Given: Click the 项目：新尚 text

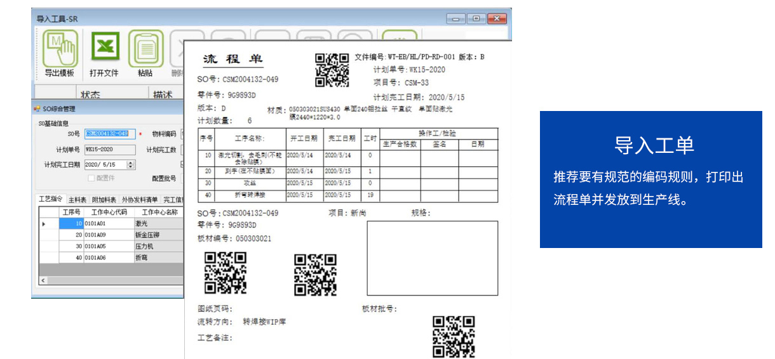Looking at the screenshot, I should (x=347, y=213).
